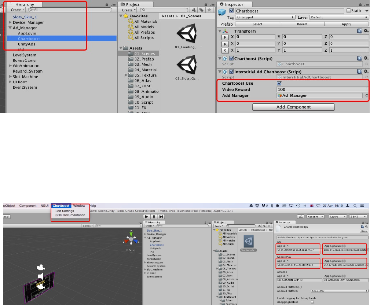
Task: Click Time Machine icon in macOS menu bar
Action: tap(298, 206)
